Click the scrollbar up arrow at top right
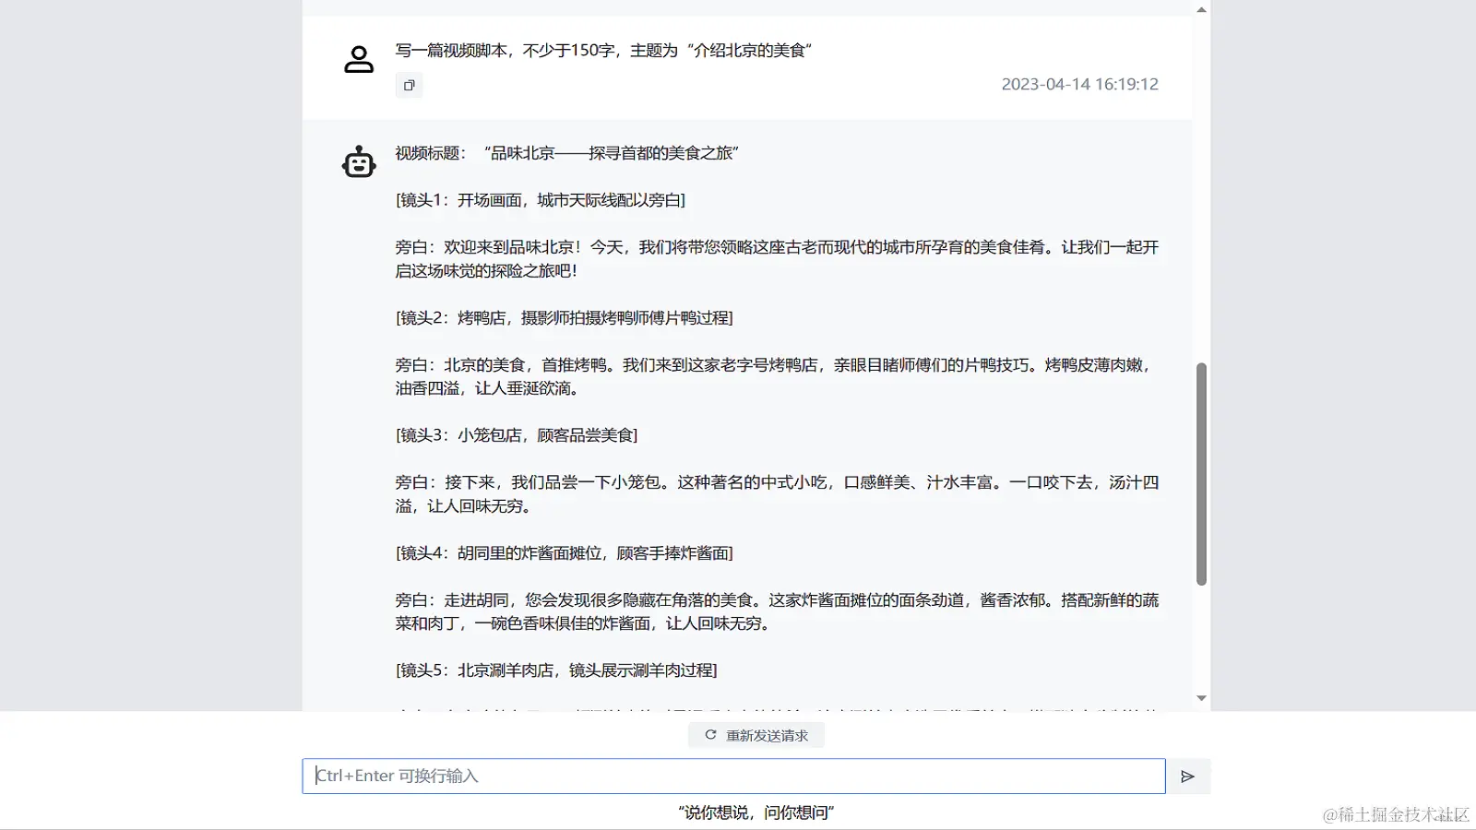The width and height of the screenshot is (1476, 830). pos(1201,8)
